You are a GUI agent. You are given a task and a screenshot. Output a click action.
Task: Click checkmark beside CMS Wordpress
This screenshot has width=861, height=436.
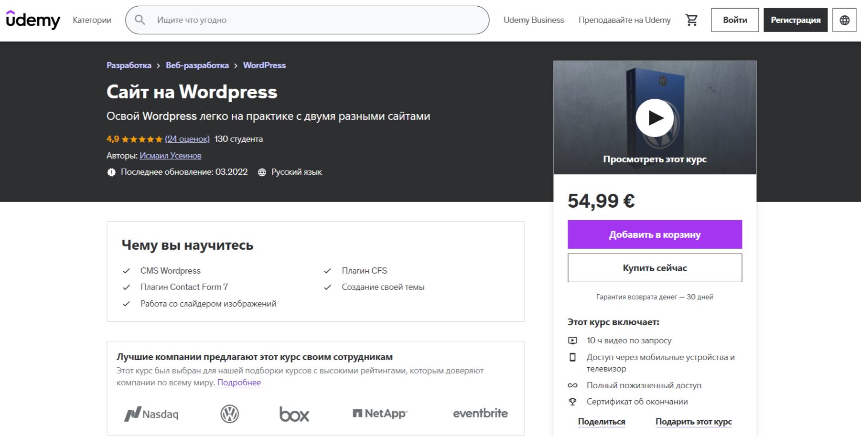click(x=126, y=271)
